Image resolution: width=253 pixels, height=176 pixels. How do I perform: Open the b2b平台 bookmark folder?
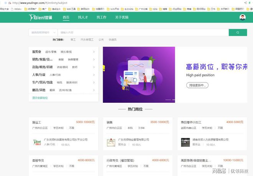pos(113,9)
